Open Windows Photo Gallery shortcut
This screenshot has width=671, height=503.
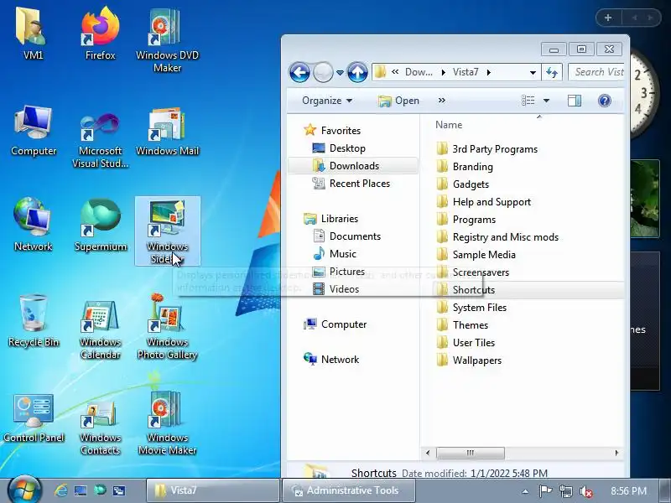pyautogui.click(x=167, y=327)
